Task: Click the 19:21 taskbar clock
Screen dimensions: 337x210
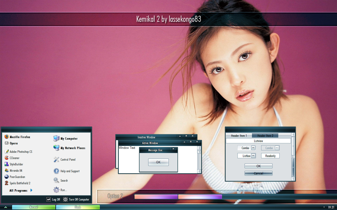Action: (331, 207)
